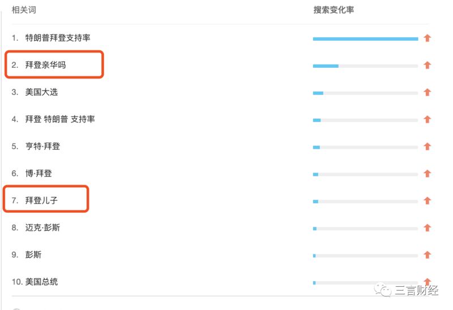Open the related term 特朗普拜登支持率
The image size is (453, 310).
point(58,38)
